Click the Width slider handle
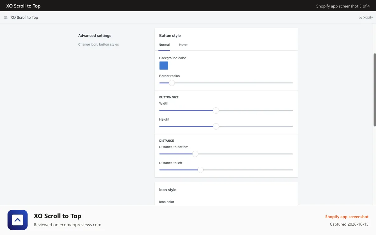This screenshot has width=376, height=235. (216, 111)
